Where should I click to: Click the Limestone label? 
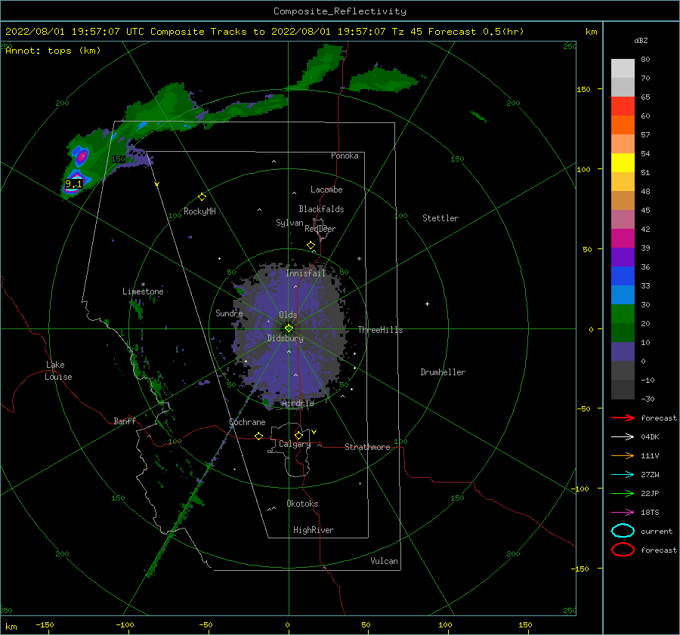coord(143,291)
